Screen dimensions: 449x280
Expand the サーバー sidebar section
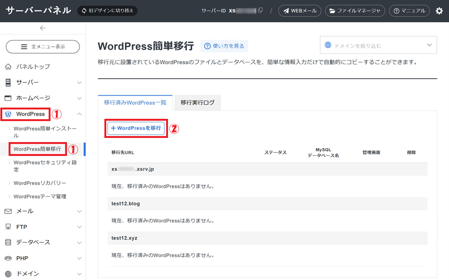coord(43,82)
